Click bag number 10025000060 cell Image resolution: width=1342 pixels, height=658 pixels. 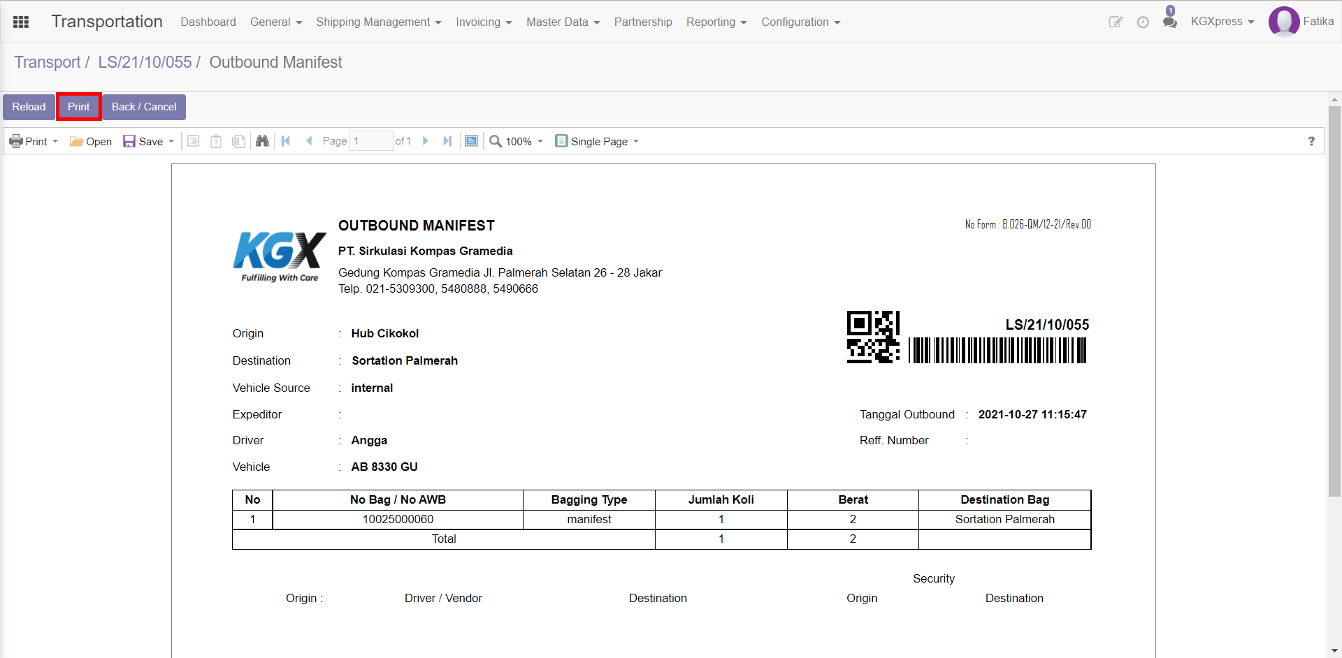(x=398, y=520)
